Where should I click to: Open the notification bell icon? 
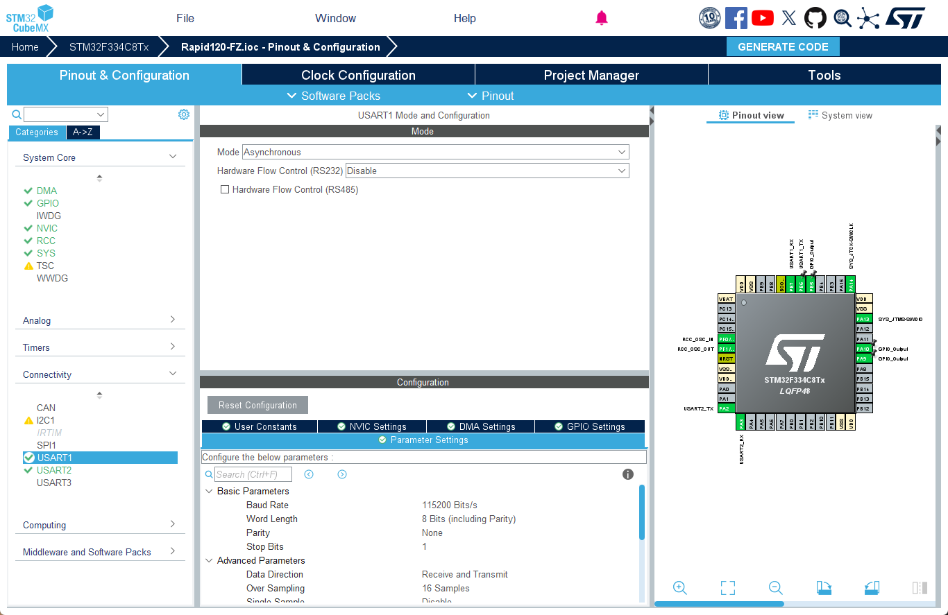602,18
